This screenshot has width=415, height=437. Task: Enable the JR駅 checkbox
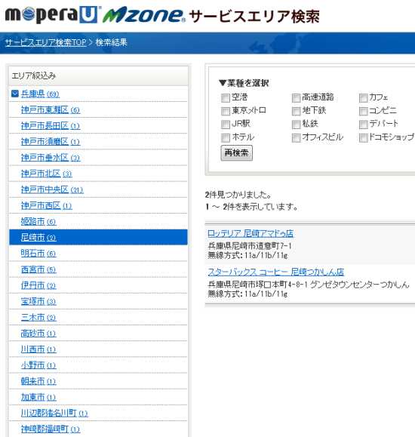click(x=225, y=125)
